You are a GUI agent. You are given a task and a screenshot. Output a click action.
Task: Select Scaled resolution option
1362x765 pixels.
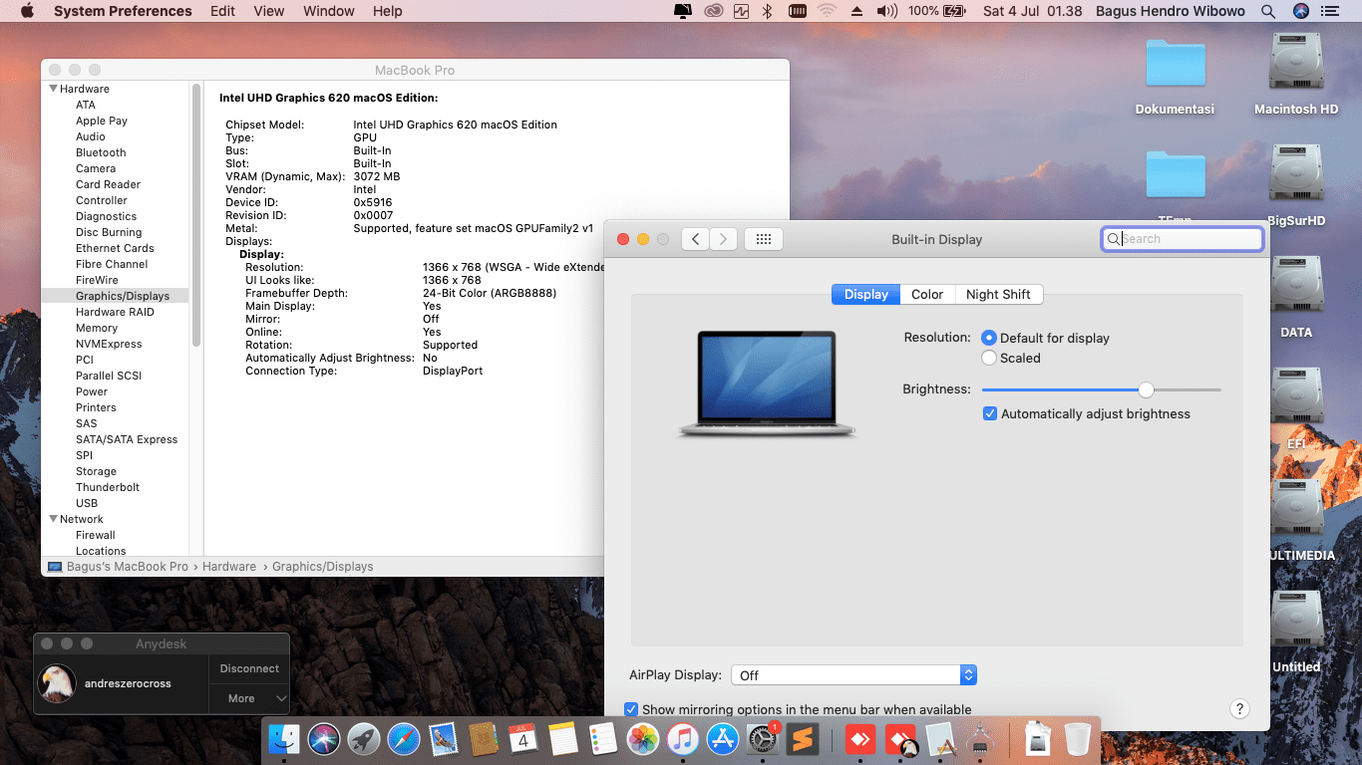point(989,358)
